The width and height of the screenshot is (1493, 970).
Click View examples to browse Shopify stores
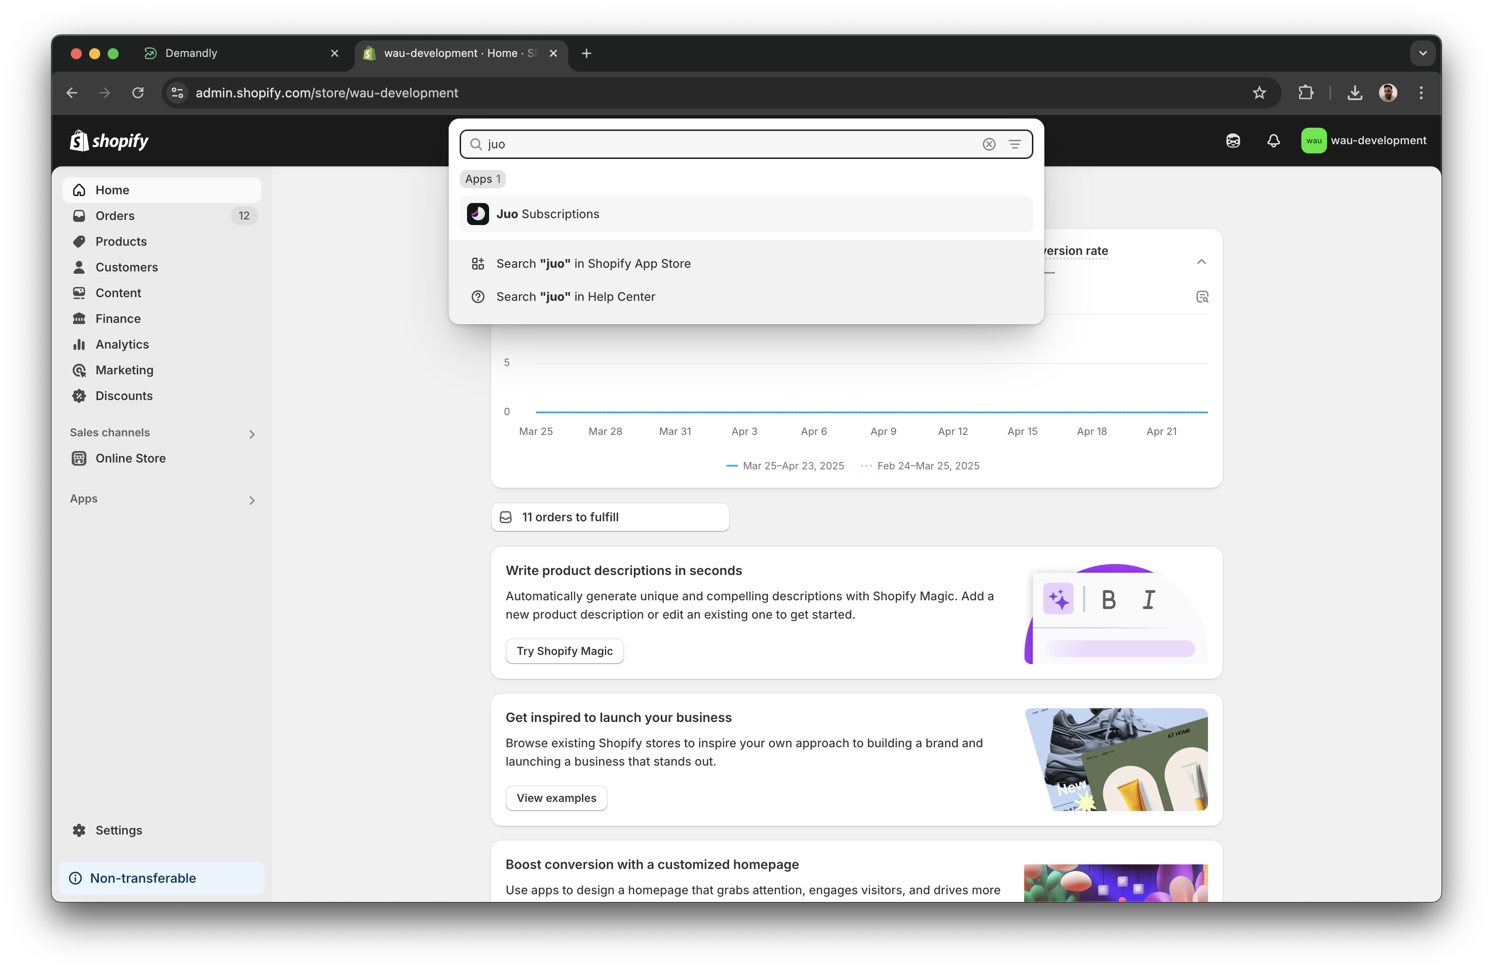(x=556, y=798)
